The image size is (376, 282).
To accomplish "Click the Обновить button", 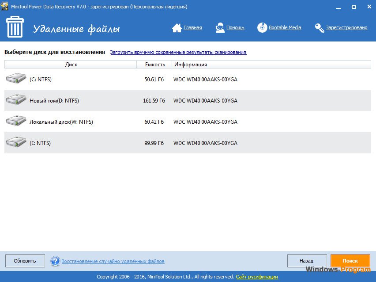I will 25,261.
